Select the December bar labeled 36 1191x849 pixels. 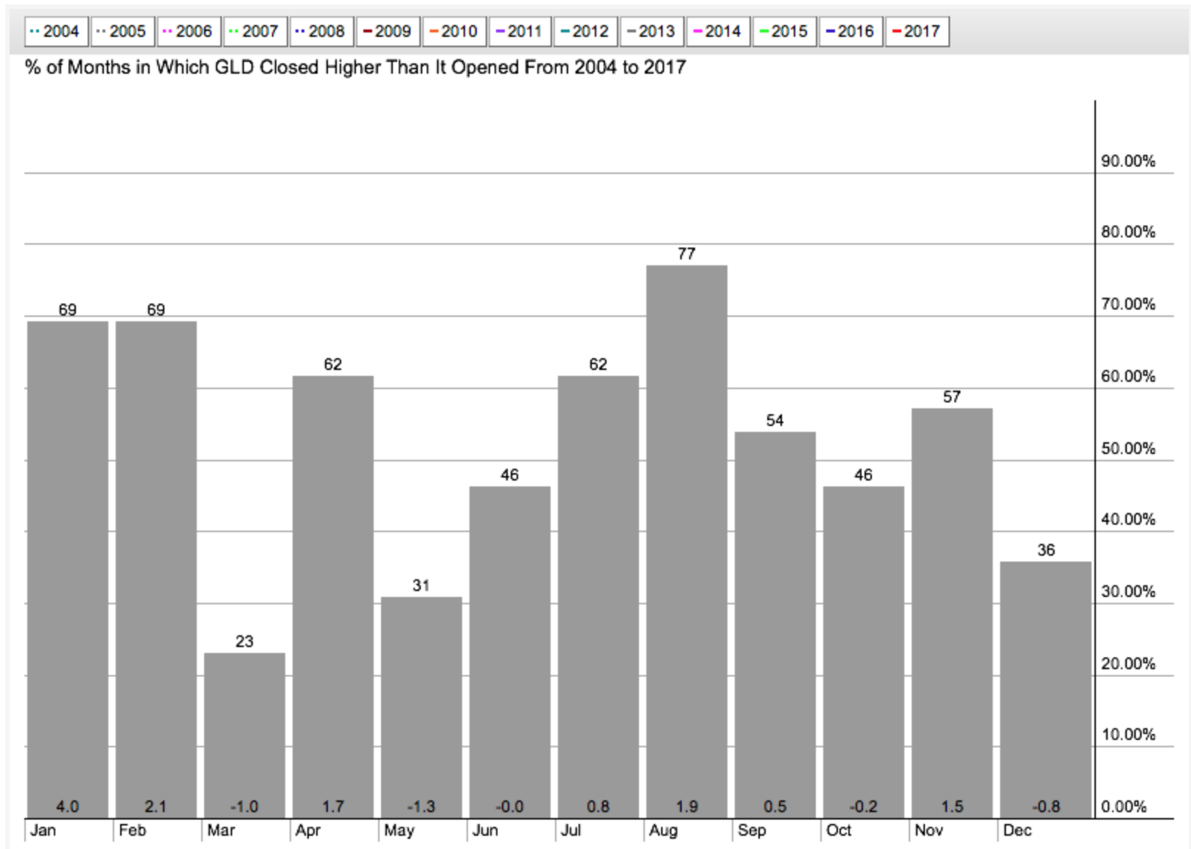(1046, 690)
